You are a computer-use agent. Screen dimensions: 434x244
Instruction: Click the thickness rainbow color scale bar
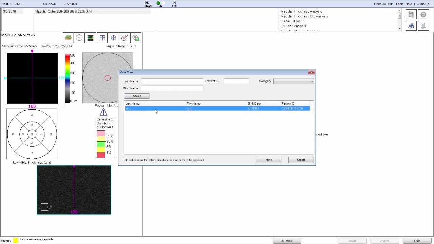(x=67, y=78)
